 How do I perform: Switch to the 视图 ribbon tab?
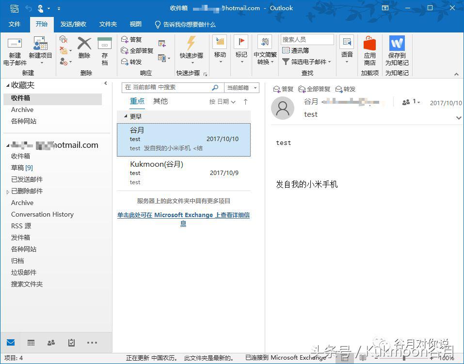coord(135,24)
